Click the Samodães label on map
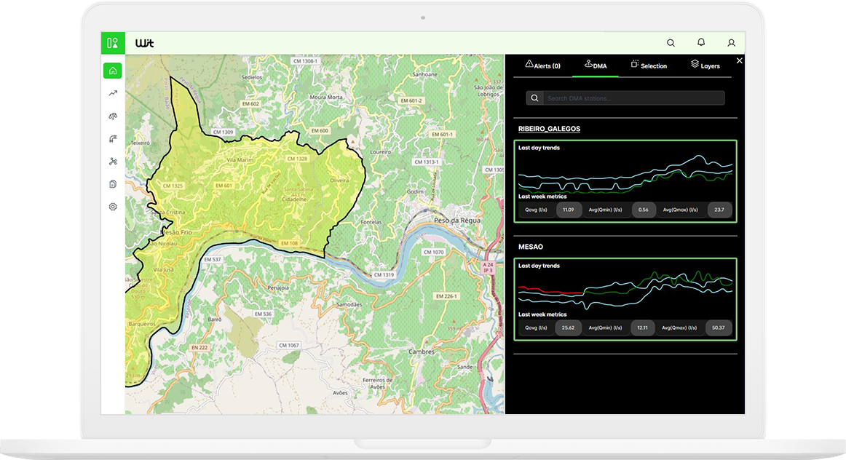Image resolution: width=846 pixels, height=460 pixels. coord(349,304)
